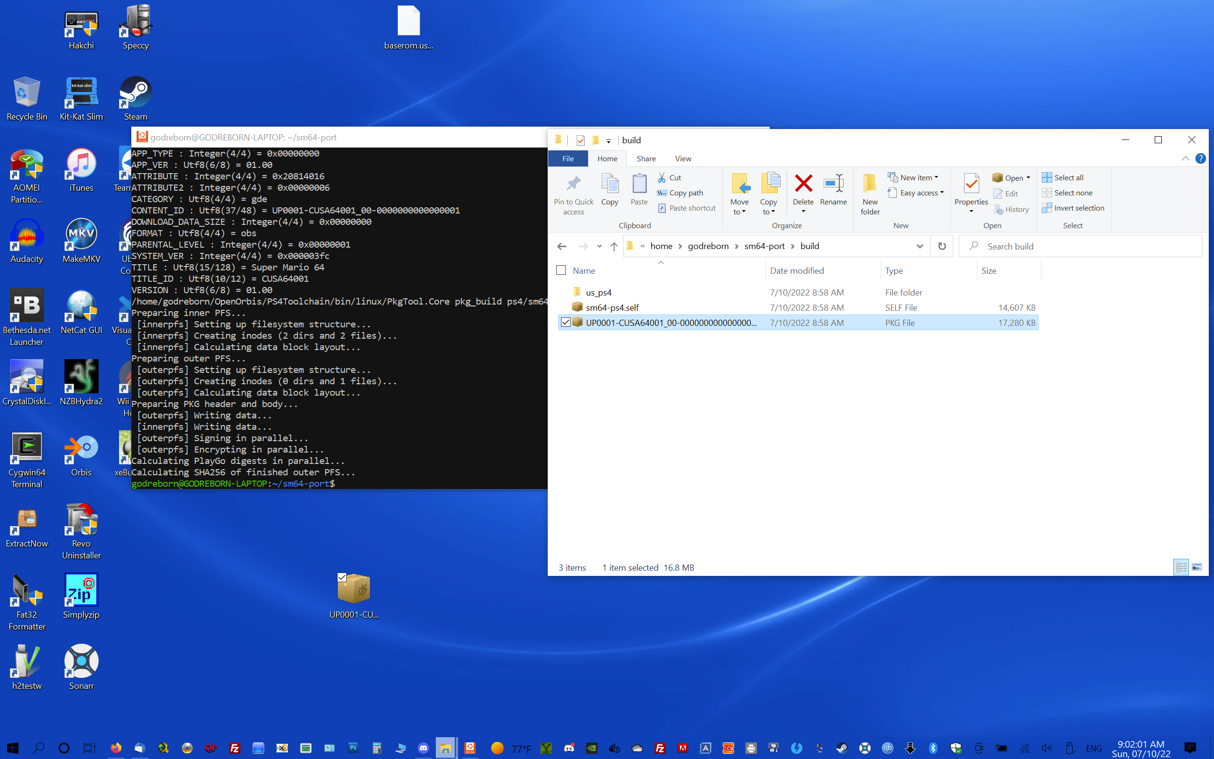Open the File menu tab
Screen dimensions: 1214x759
point(568,158)
